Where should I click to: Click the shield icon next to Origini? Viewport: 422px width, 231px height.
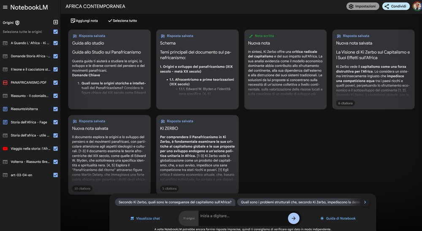pyautogui.click(x=17, y=23)
